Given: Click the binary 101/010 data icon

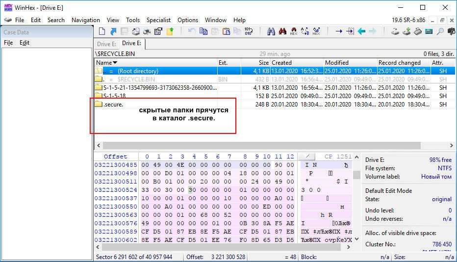Looking at the screenshot, I should 248,31.
